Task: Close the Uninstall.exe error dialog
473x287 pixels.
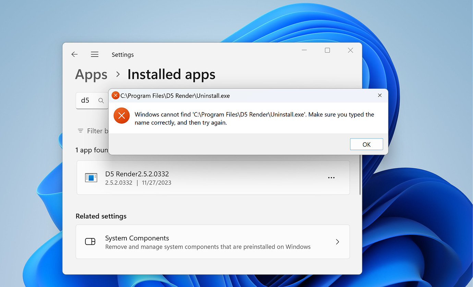Action: pyautogui.click(x=380, y=96)
